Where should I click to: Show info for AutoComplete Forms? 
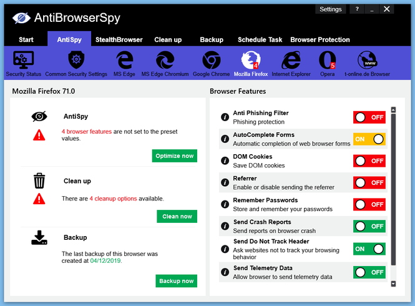pyautogui.click(x=225, y=139)
